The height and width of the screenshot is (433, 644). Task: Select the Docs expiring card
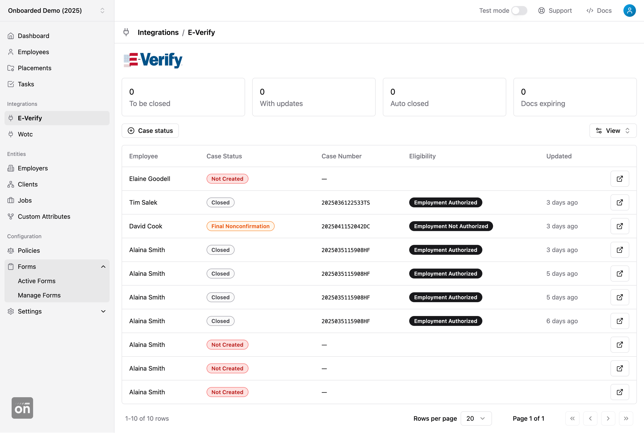pyautogui.click(x=575, y=97)
